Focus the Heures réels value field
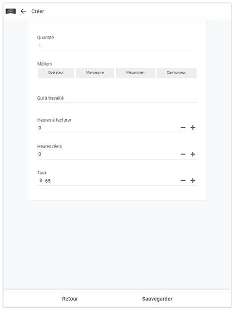233x310 pixels. pos(108,154)
